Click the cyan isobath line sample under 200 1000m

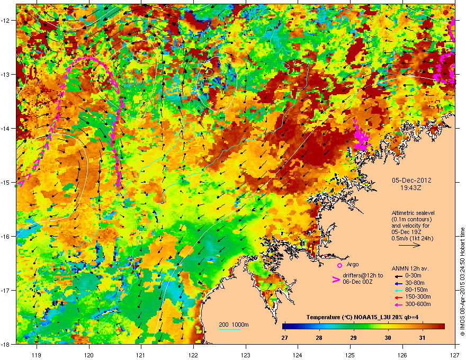click(x=230, y=329)
